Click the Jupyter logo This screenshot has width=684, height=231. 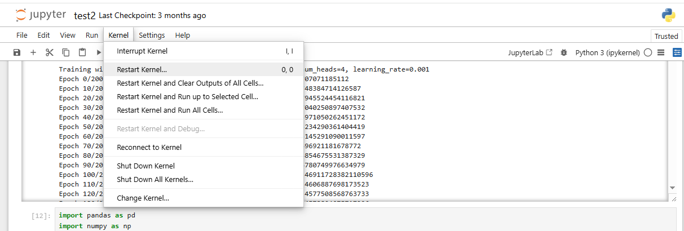(41, 15)
